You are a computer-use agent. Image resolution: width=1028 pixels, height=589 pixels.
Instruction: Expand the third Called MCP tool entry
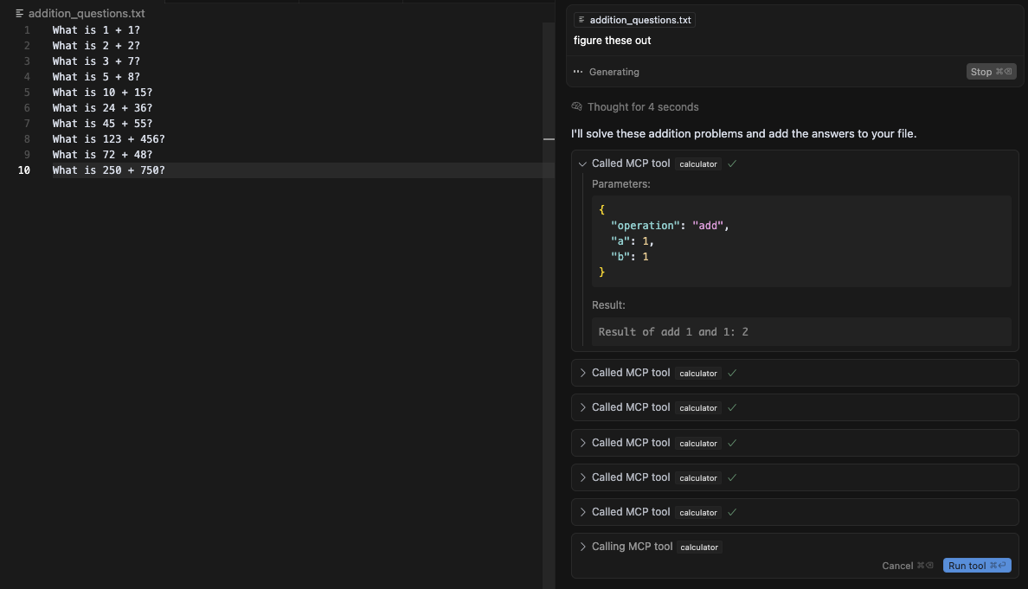[x=582, y=407]
